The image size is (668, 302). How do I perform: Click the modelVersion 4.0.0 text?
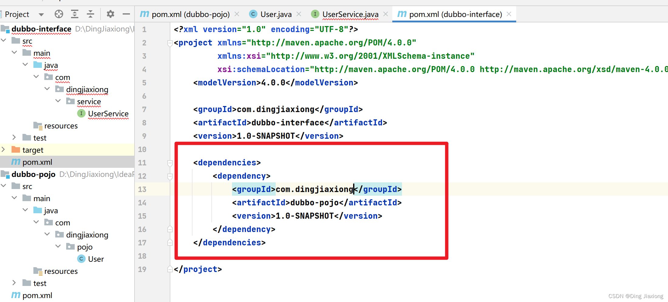[x=273, y=83]
